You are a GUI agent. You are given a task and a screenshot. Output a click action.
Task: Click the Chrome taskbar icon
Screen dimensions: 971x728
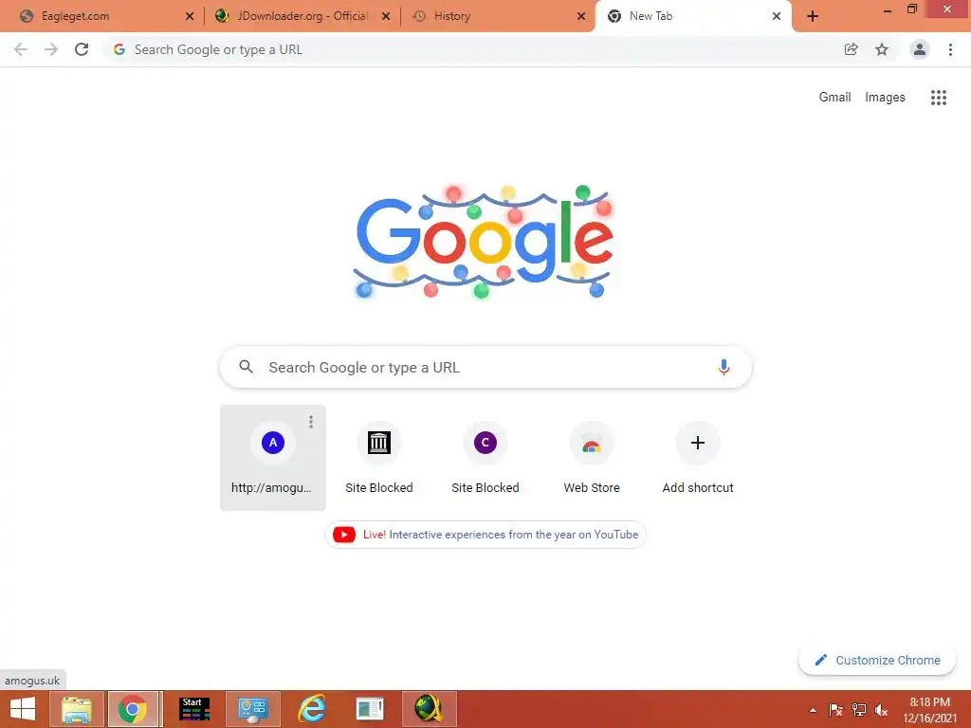[133, 709]
